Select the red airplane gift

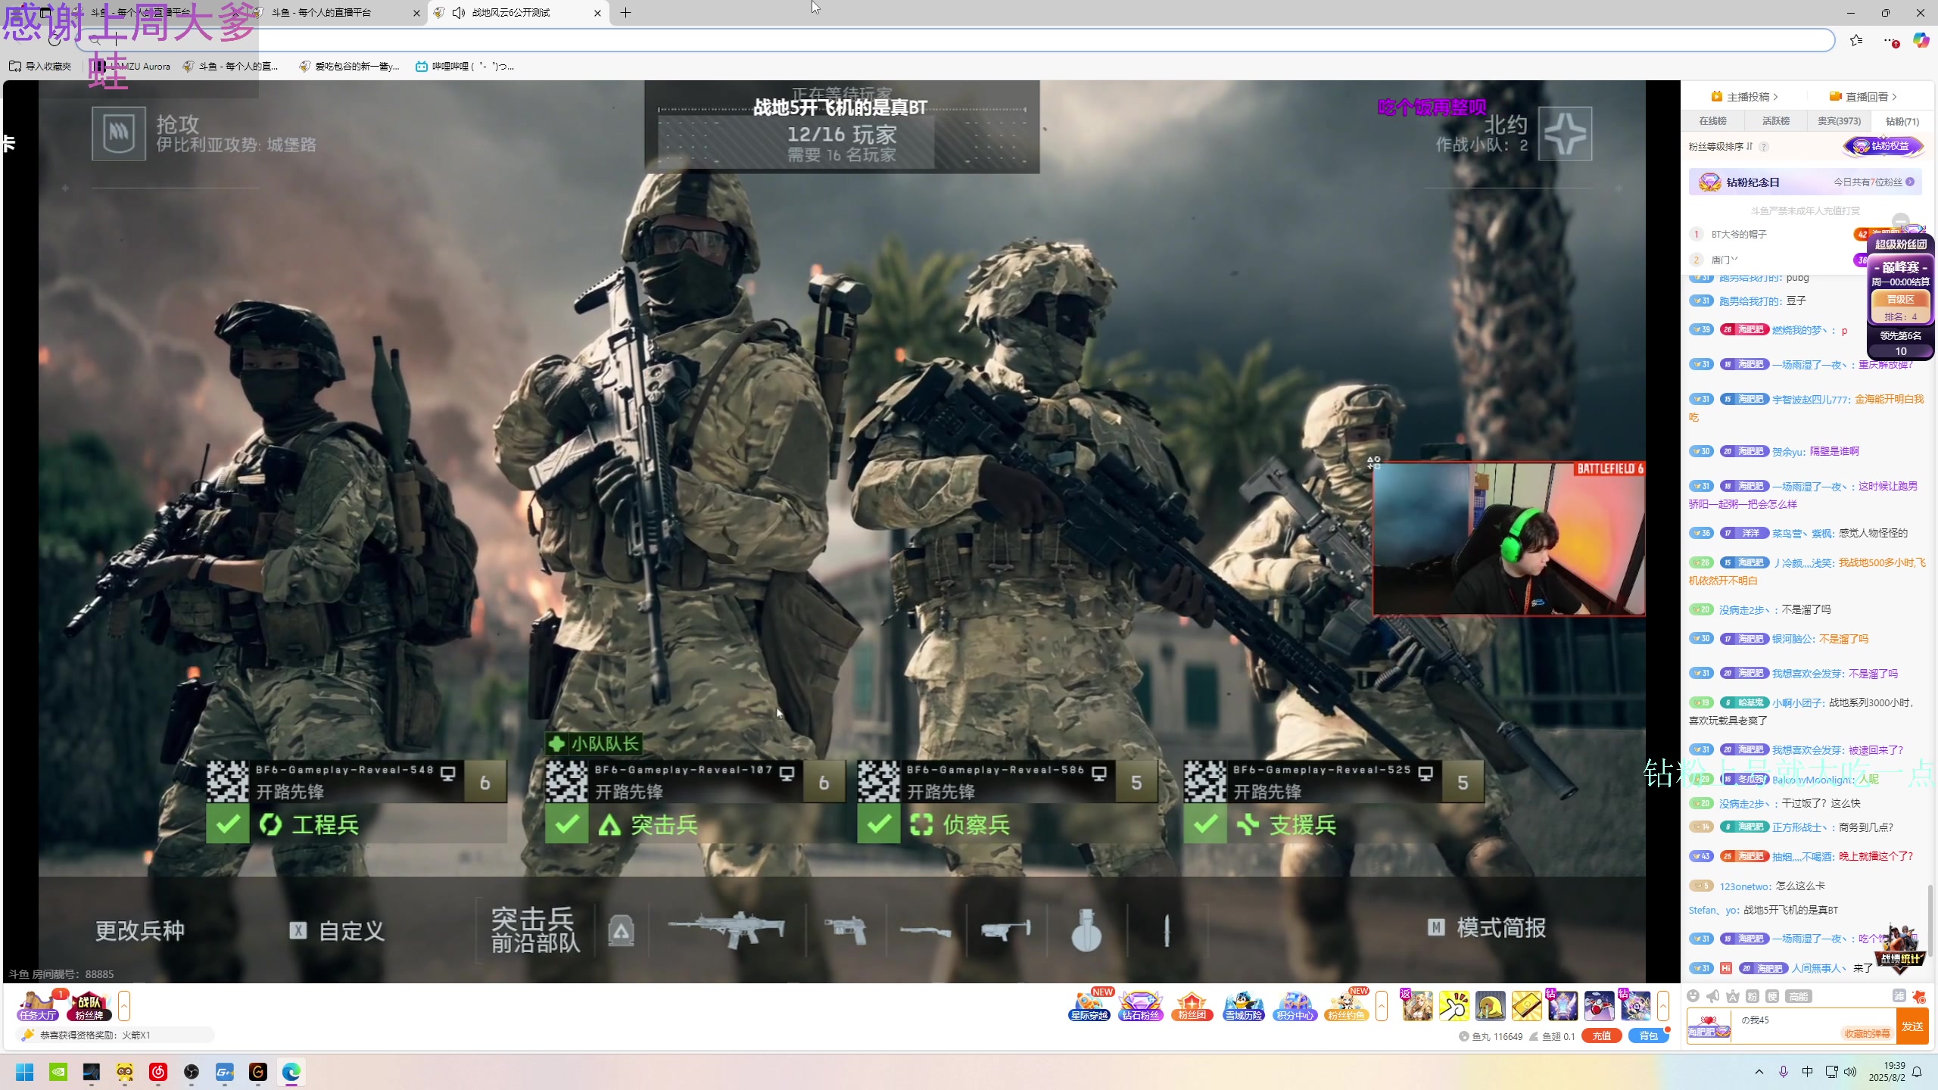pos(1600,1006)
